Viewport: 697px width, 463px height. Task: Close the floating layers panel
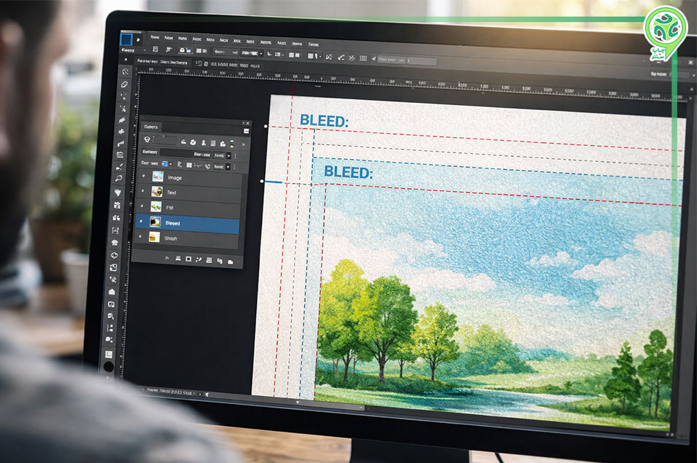pos(247,124)
